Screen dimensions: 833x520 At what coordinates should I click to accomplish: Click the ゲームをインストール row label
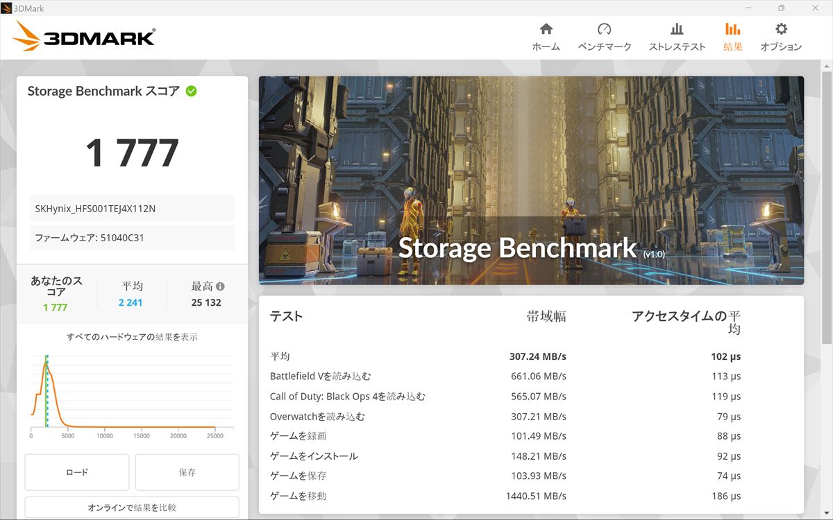(x=314, y=456)
